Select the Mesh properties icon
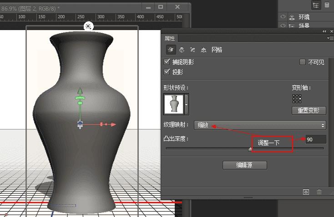The height and width of the screenshot is (217, 334). (x=171, y=50)
